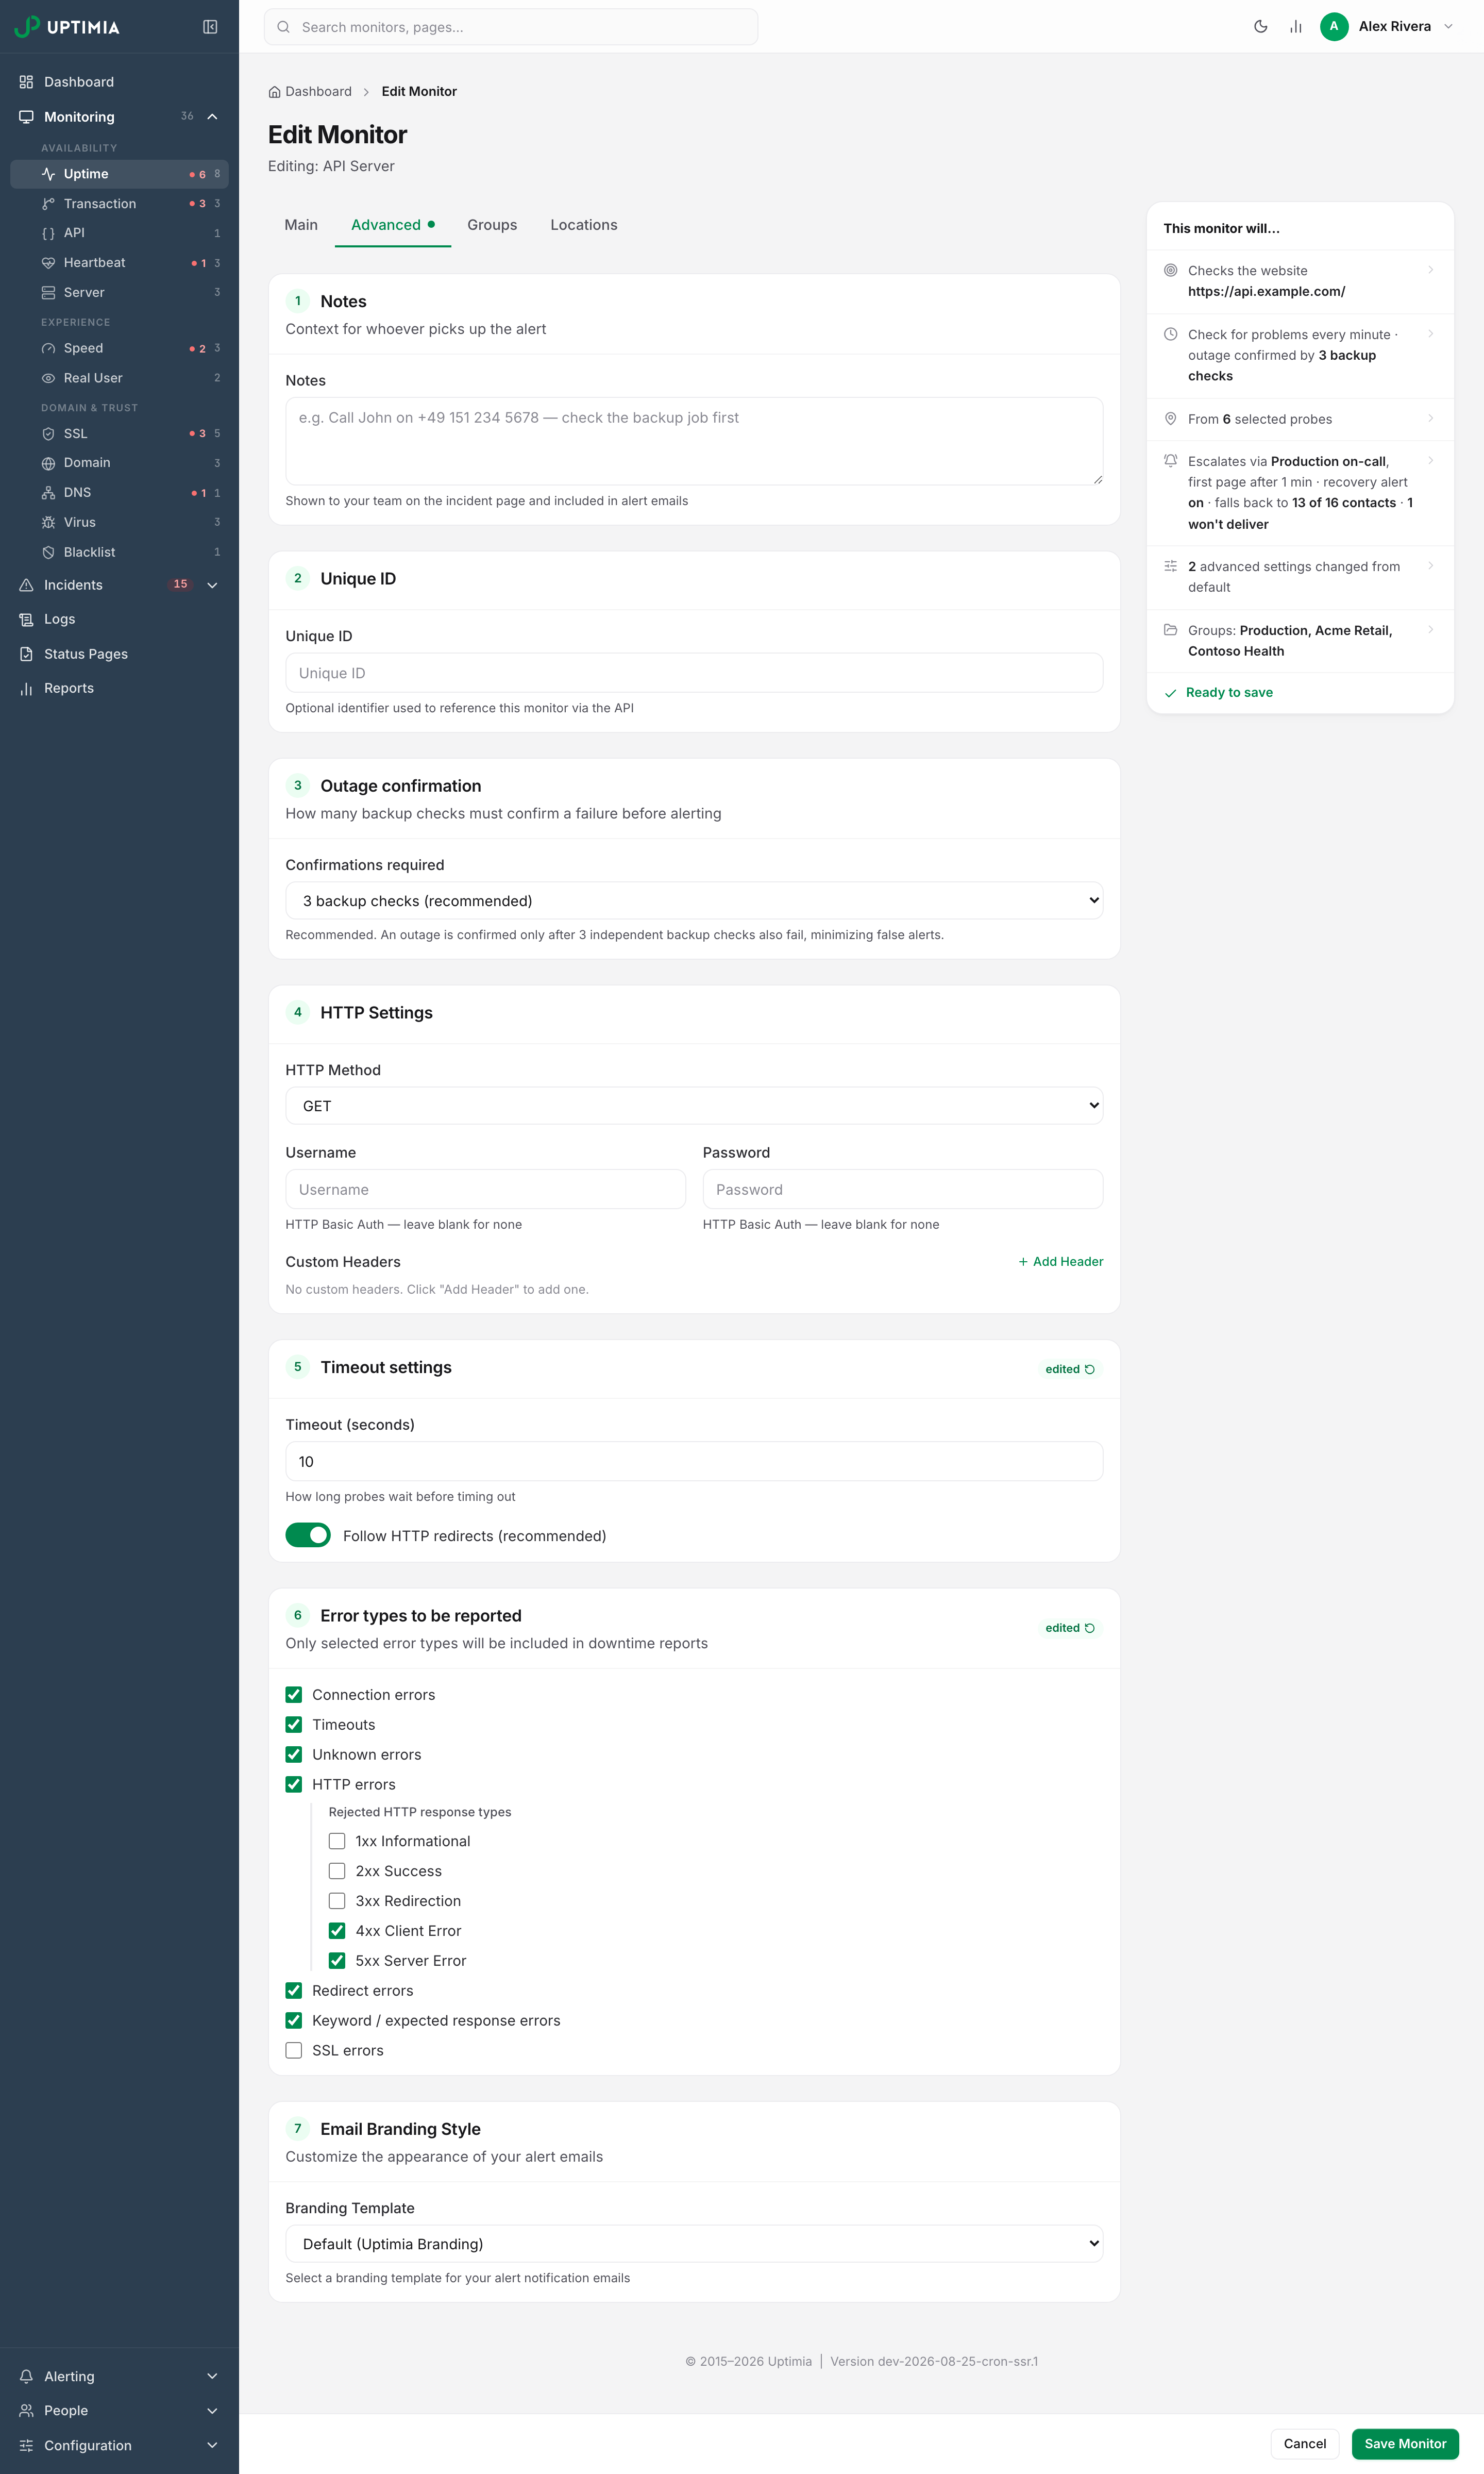Open SSL monitors in the sidebar

tap(119, 434)
